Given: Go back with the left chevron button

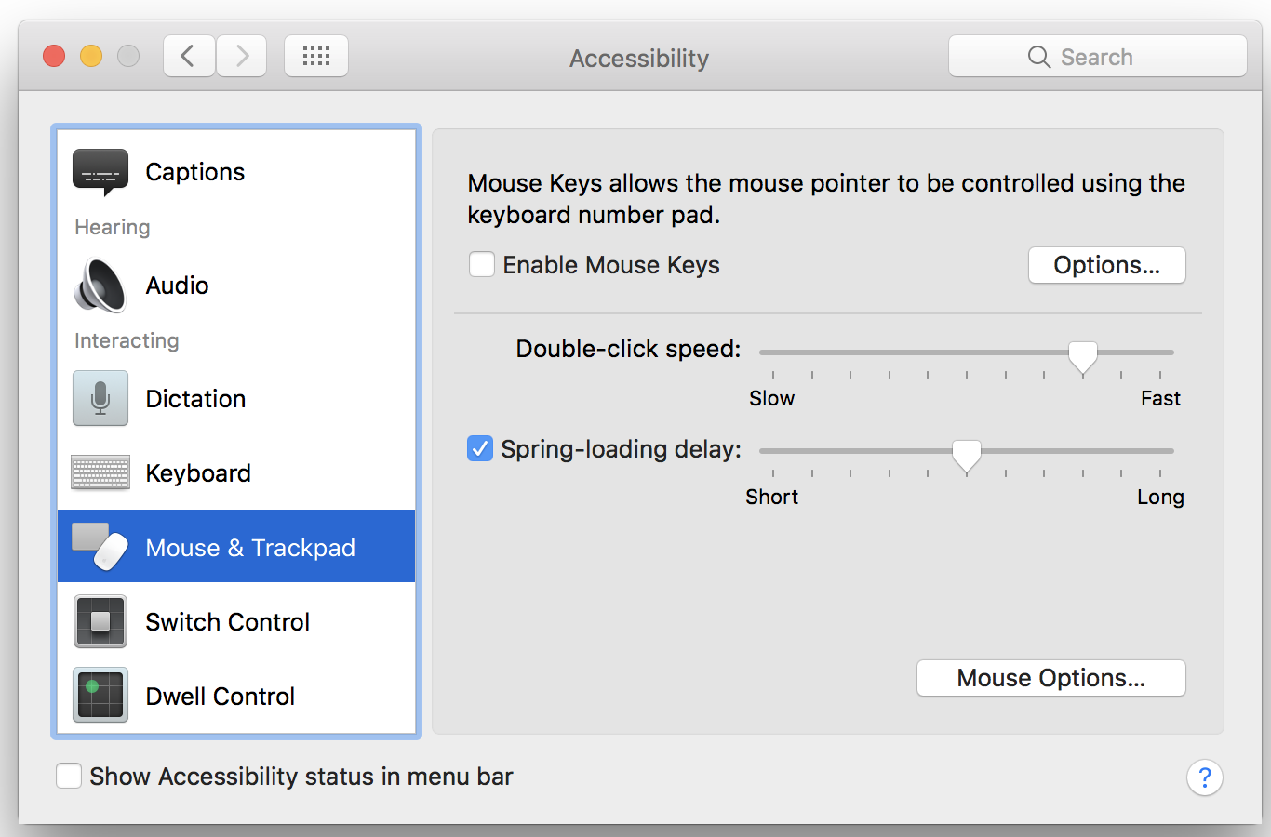Looking at the screenshot, I should 189,57.
